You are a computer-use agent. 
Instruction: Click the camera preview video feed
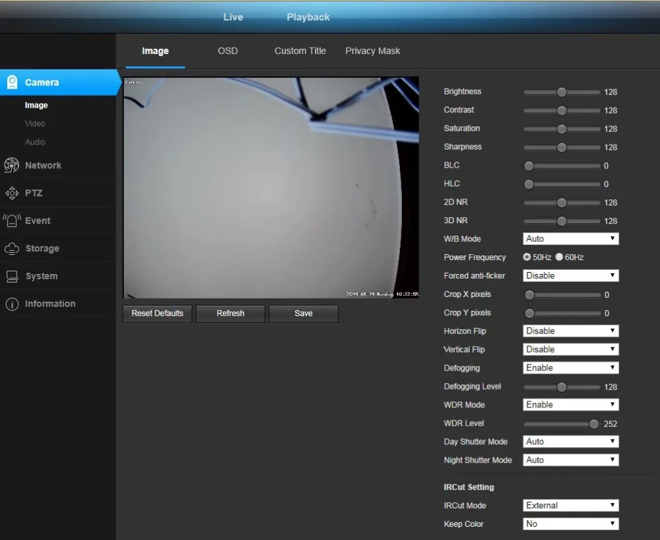click(x=271, y=187)
